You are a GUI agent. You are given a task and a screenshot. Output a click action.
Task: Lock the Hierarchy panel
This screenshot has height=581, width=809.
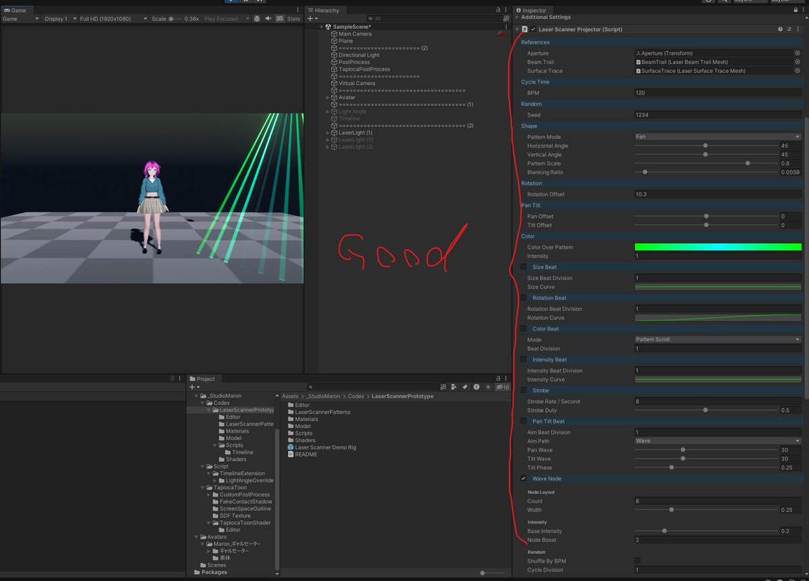click(x=498, y=10)
